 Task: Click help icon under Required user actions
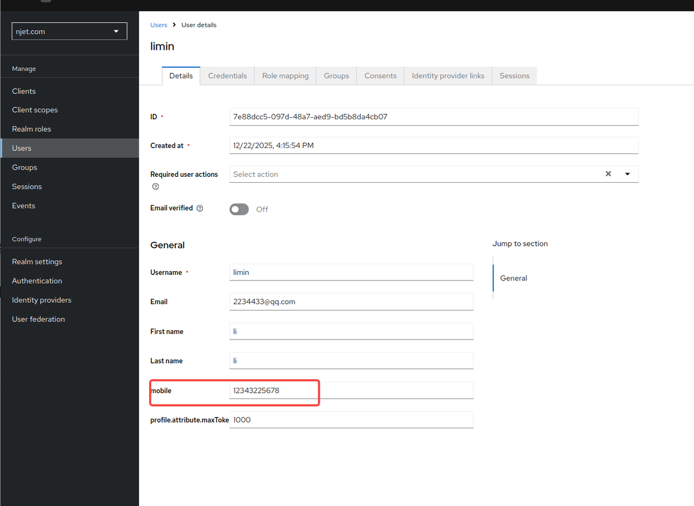(156, 187)
